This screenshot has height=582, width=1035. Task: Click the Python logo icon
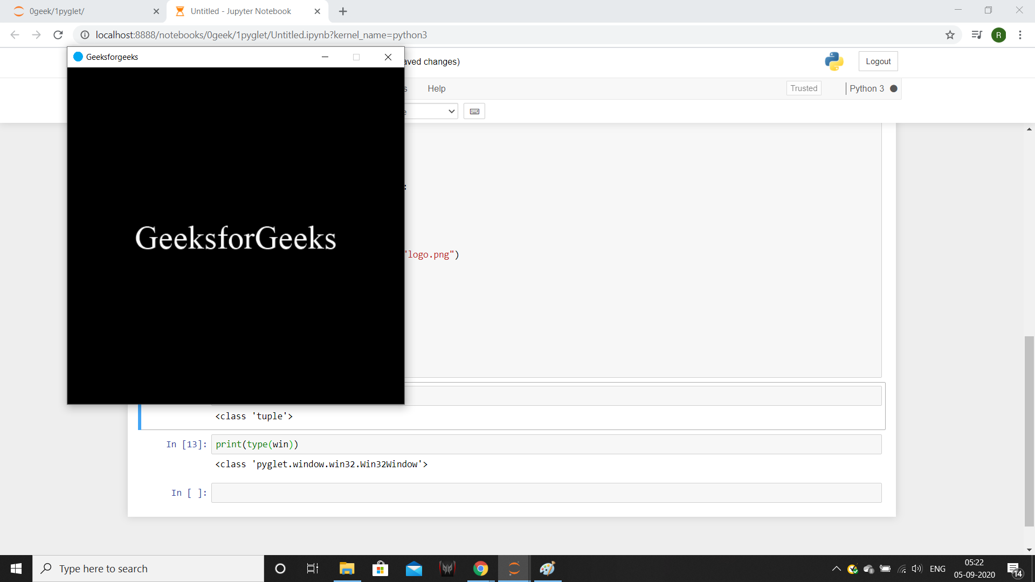point(834,61)
